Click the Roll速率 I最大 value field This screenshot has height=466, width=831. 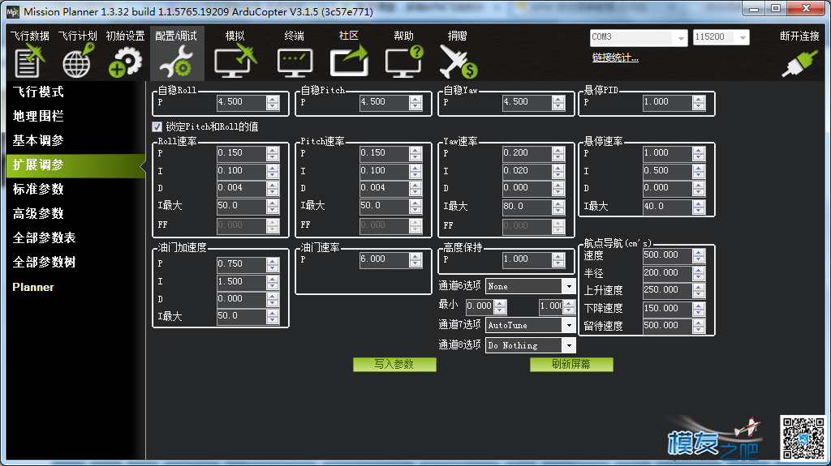[x=248, y=206]
